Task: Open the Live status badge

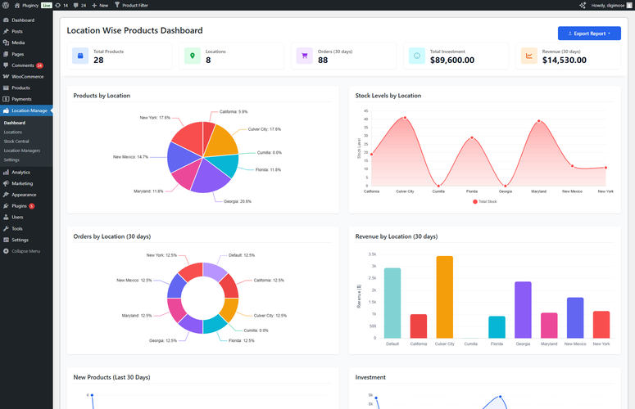Action: point(47,5)
